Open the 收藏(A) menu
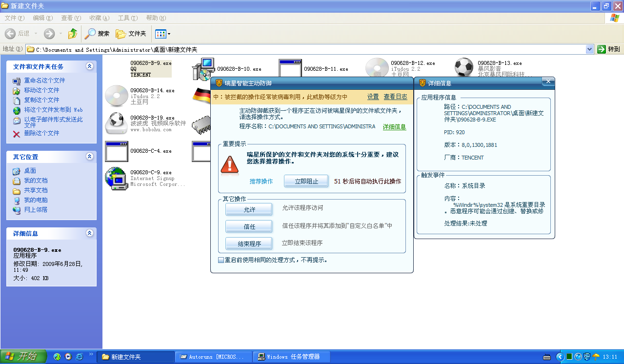Screen dimensions: 624x364 tap(99, 18)
